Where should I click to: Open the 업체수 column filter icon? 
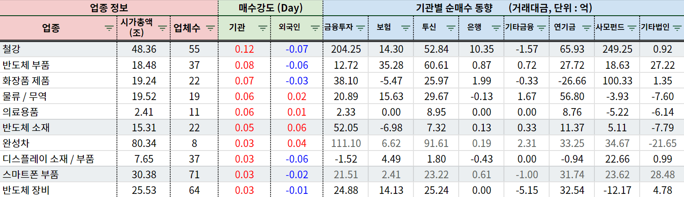pyautogui.click(x=211, y=28)
